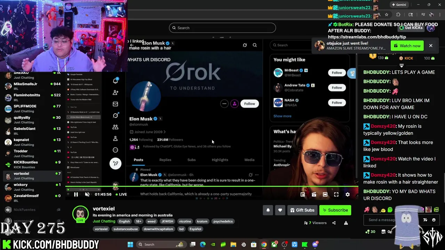The height and width of the screenshot is (250, 445).
Task: Open File Explorer from taskbar
Action: coord(233,244)
